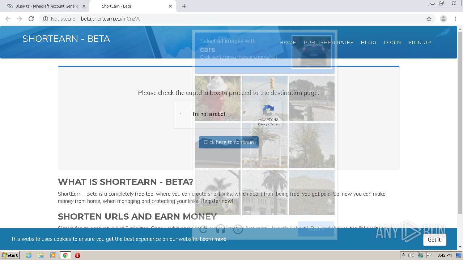This screenshot has width=463, height=260.
Task: Open reCAPTCHA Privacy link
Action: (263, 124)
